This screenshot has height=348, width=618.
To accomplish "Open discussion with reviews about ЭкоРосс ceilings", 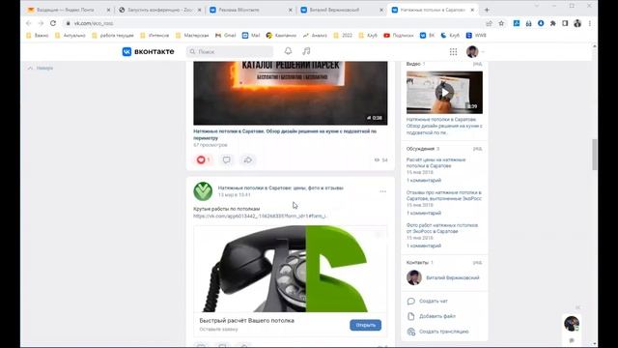I will (x=444, y=195).
